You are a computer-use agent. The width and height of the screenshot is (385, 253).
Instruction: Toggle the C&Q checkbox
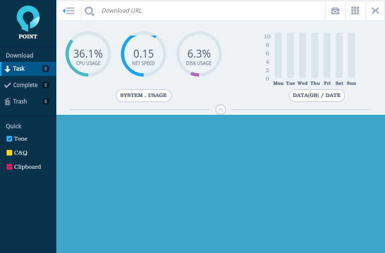(9, 153)
